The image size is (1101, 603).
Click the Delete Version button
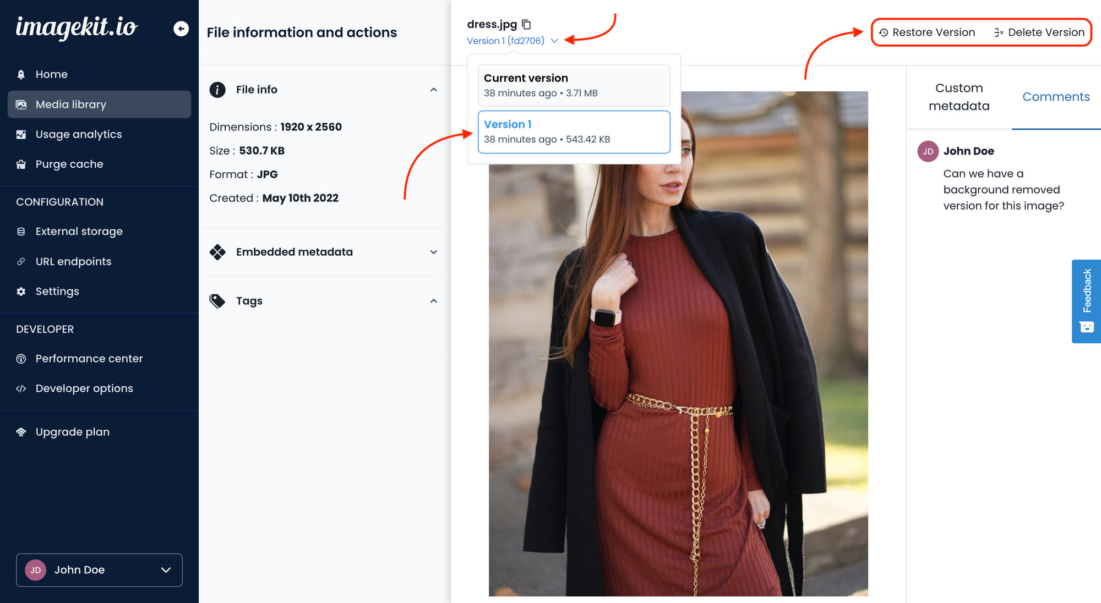pyautogui.click(x=1039, y=32)
